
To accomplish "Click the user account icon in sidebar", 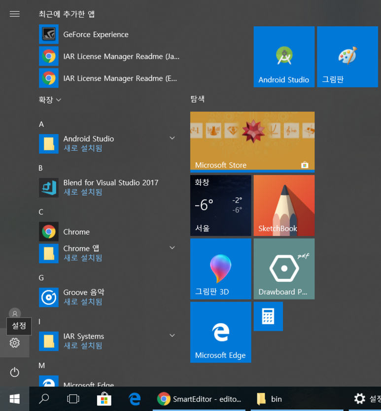I will [x=15, y=313].
